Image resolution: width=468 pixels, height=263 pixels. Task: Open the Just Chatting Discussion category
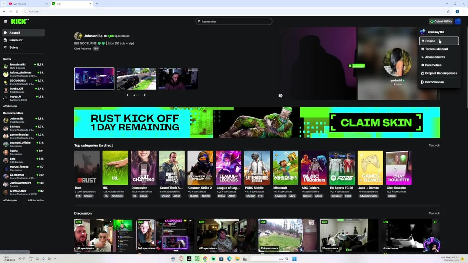143,168
